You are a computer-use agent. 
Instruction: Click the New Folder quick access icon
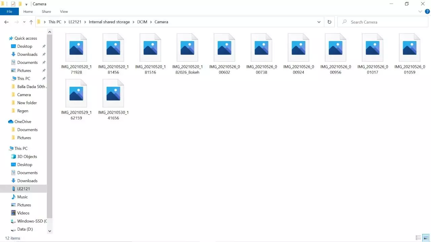[x=20, y=4]
